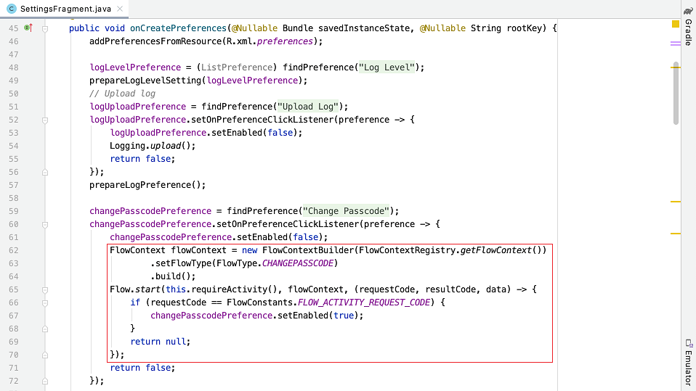Click the editor vertical scrollbar thumb

pos(676,93)
